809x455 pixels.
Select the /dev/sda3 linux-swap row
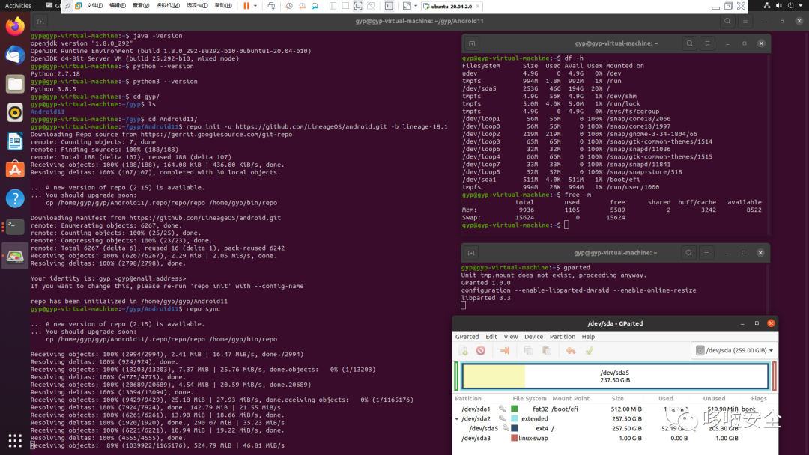point(615,438)
